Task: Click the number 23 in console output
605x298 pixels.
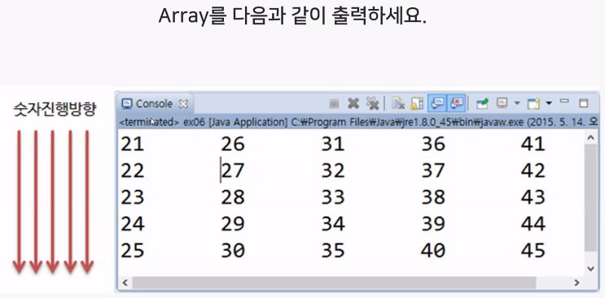Action: click(x=133, y=197)
